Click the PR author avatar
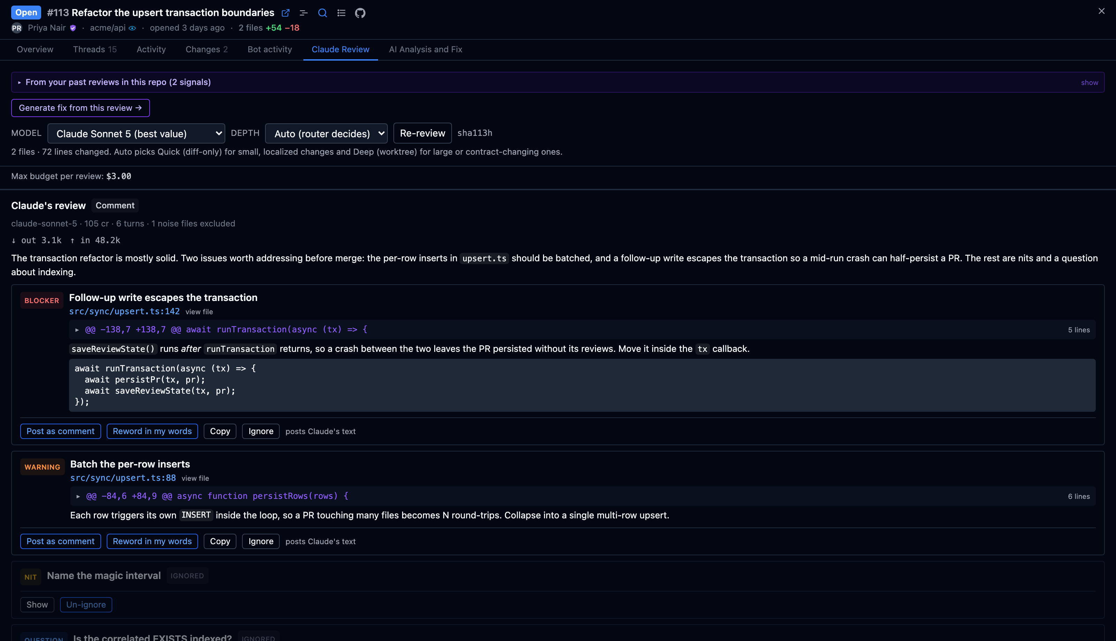Screen dimensions: 1116x641 [17, 28]
